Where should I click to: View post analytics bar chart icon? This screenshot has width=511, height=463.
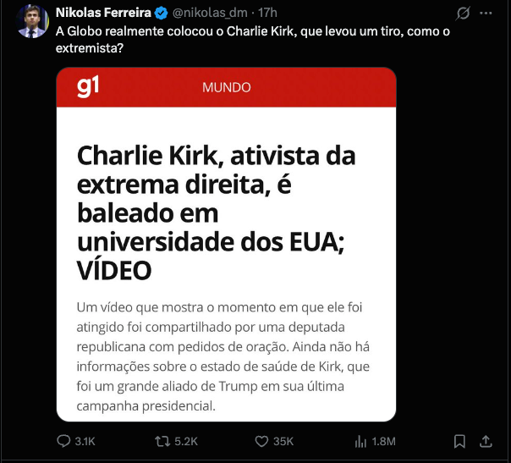[x=360, y=441]
